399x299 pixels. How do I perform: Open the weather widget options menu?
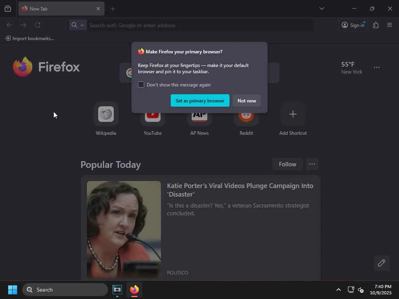tap(377, 67)
